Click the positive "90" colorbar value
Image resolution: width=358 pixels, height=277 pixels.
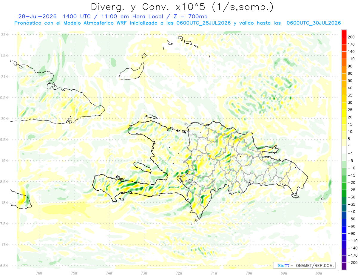point(351,66)
